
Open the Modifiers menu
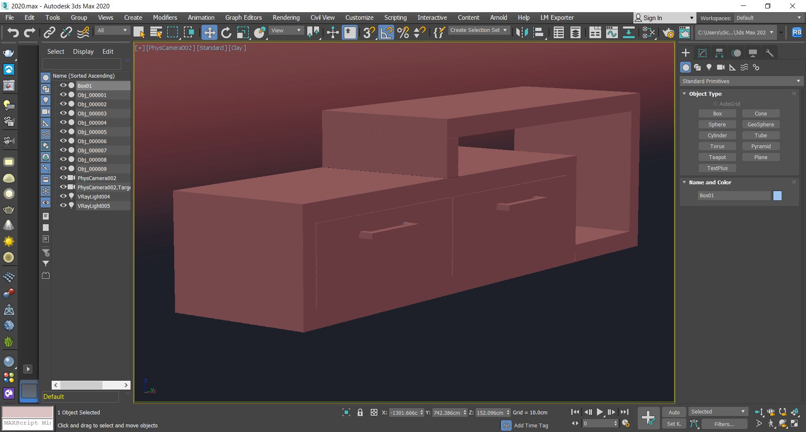[x=165, y=17]
